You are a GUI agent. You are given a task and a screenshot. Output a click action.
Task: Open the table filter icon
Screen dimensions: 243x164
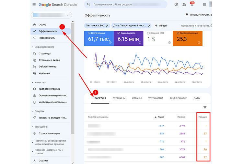(205, 107)
